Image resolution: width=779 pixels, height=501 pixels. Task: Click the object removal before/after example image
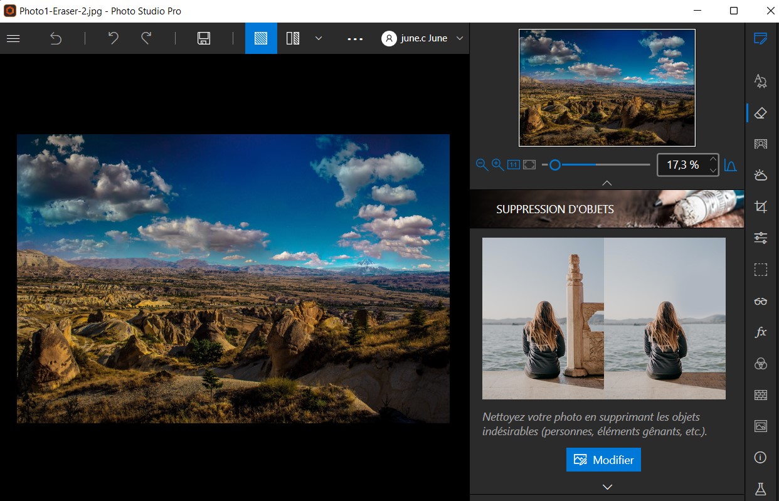[x=603, y=318]
